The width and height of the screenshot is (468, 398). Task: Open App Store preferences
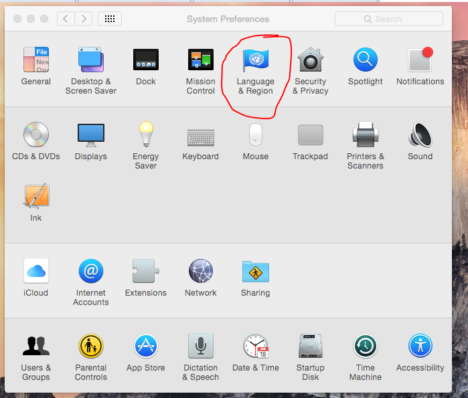click(146, 346)
